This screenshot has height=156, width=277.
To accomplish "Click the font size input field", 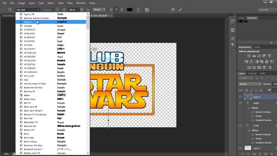I will (x=74, y=10).
